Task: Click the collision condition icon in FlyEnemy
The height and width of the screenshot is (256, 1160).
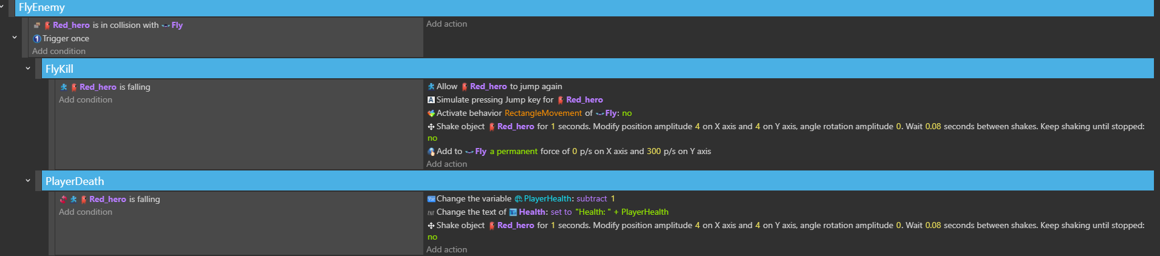Action: (37, 25)
